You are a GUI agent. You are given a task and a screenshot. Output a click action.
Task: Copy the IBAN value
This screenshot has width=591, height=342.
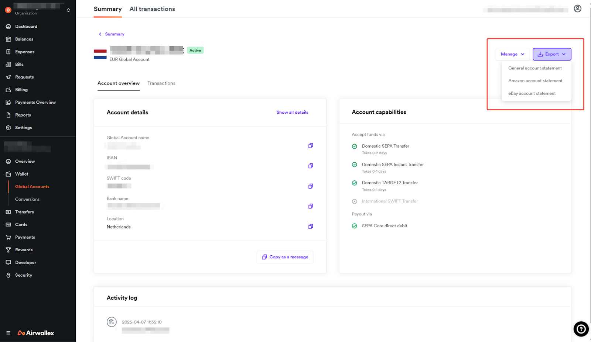click(311, 166)
